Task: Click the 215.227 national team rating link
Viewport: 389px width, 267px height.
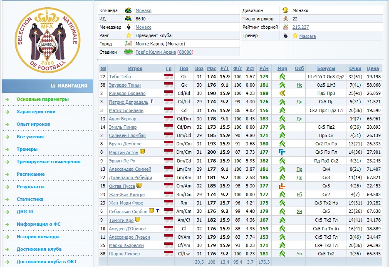Action: point(300,27)
